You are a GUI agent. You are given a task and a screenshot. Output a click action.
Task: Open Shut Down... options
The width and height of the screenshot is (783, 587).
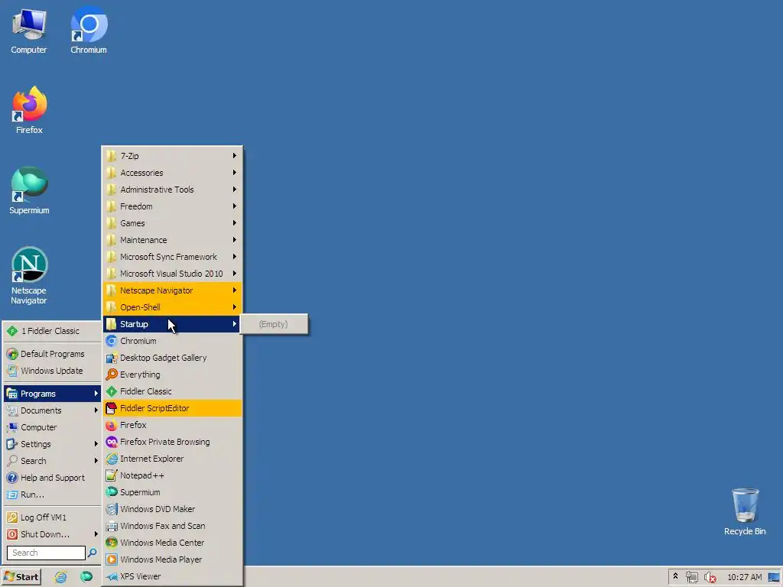click(x=53, y=534)
